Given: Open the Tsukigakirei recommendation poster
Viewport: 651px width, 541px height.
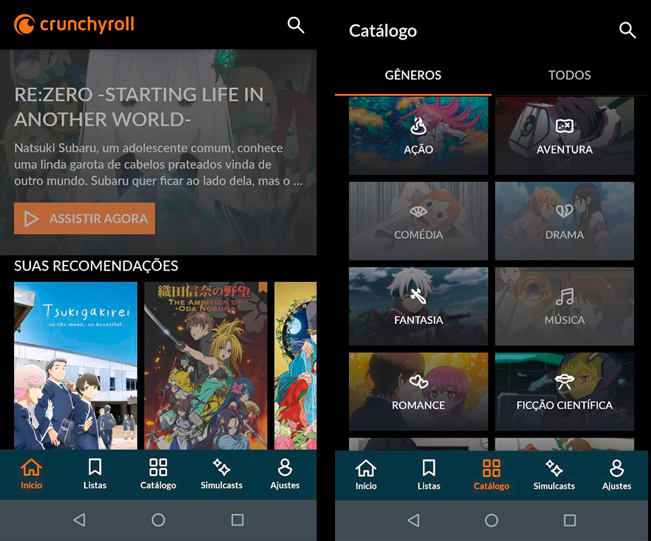Looking at the screenshot, I should [75, 366].
